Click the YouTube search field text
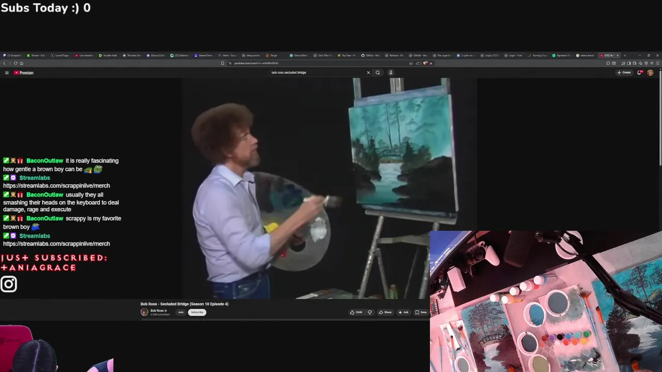This screenshot has width=662, height=372. tap(289, 72)
